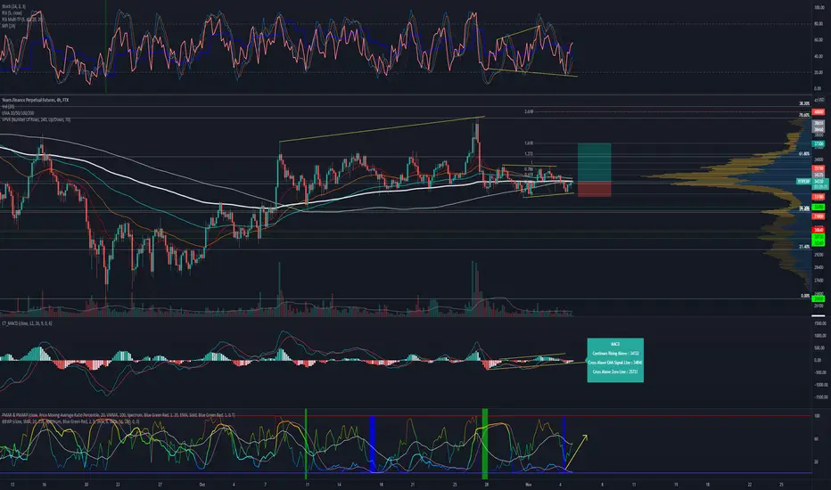831x490 pixels.
Task: Click the teal 37500 price label
Action: (x=819, y=143)
